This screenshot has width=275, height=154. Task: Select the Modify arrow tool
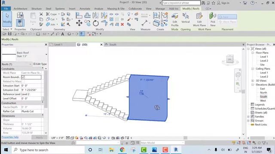pyautogui.click(x=7, y=19)
